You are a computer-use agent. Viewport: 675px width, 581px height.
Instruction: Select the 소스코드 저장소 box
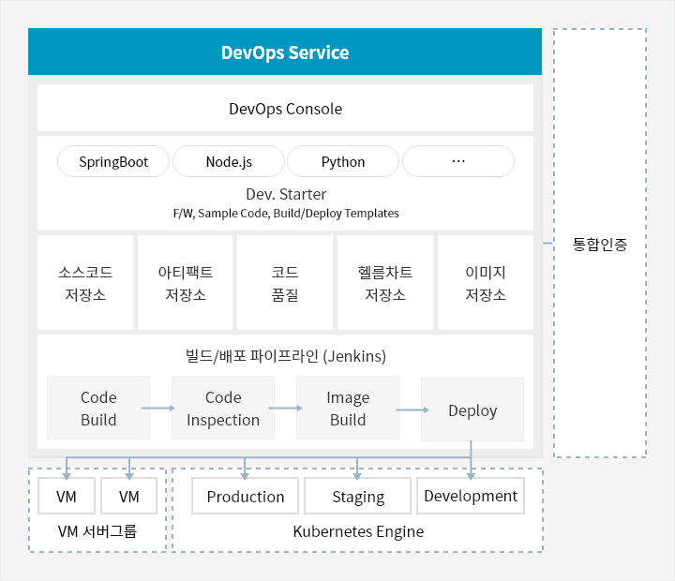[85, 283]
